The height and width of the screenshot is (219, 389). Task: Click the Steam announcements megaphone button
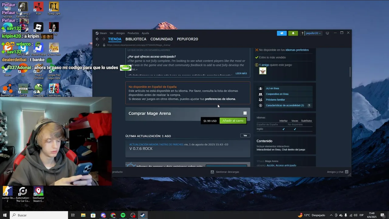[282, 33]
